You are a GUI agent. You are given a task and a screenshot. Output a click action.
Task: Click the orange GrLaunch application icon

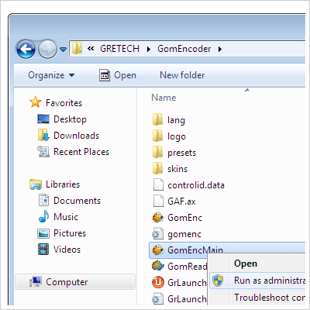157,282
